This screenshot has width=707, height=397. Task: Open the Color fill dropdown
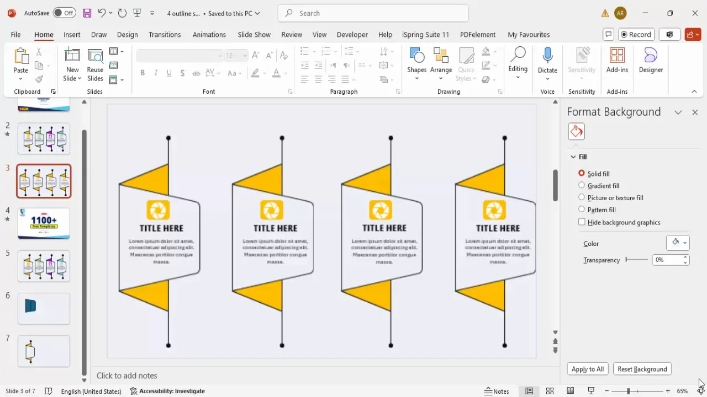tap(678, 243)
